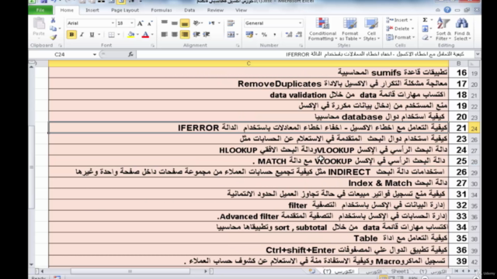Toggle Align Text Left
Viewport: 497px width, 279px height.
[164, 34]
